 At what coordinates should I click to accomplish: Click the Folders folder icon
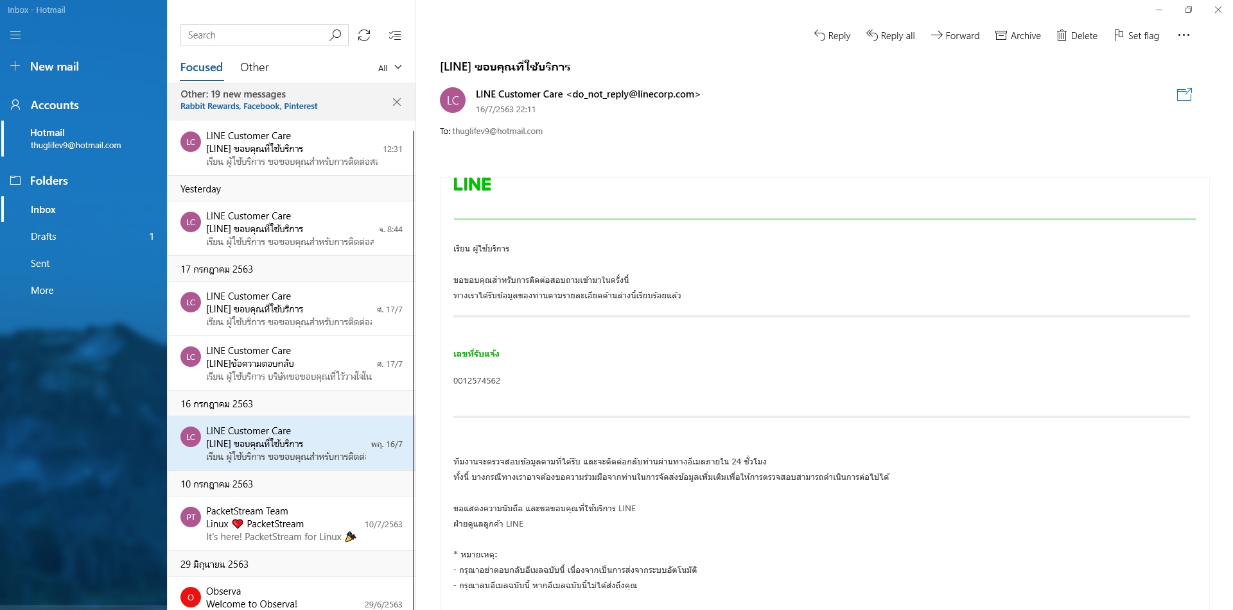pos(15,180)
